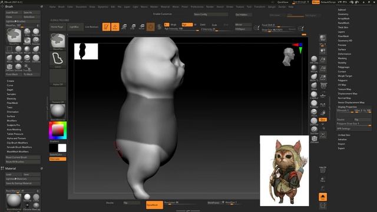Select the ZModeler brush in the Brush palette
Image resolution: width=377 pixels, height=212 pixels.
tap(9, 67)
